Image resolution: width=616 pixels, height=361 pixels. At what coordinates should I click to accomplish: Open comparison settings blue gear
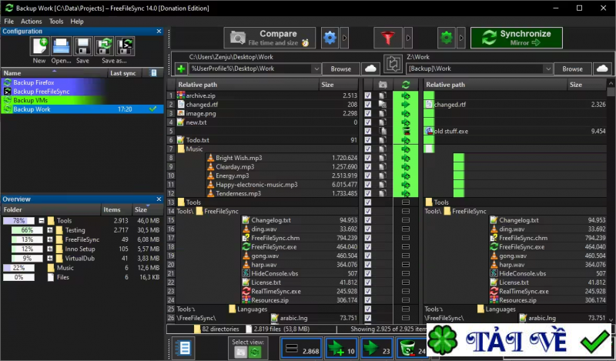[x=330, y=37]
